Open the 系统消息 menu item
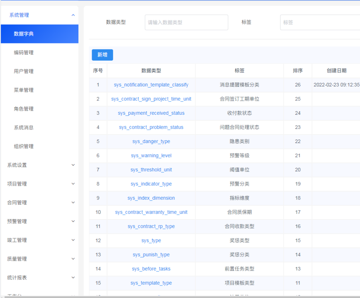Viewport: 360px width, 298px height. pyautogui.click(x=39, y=128)
